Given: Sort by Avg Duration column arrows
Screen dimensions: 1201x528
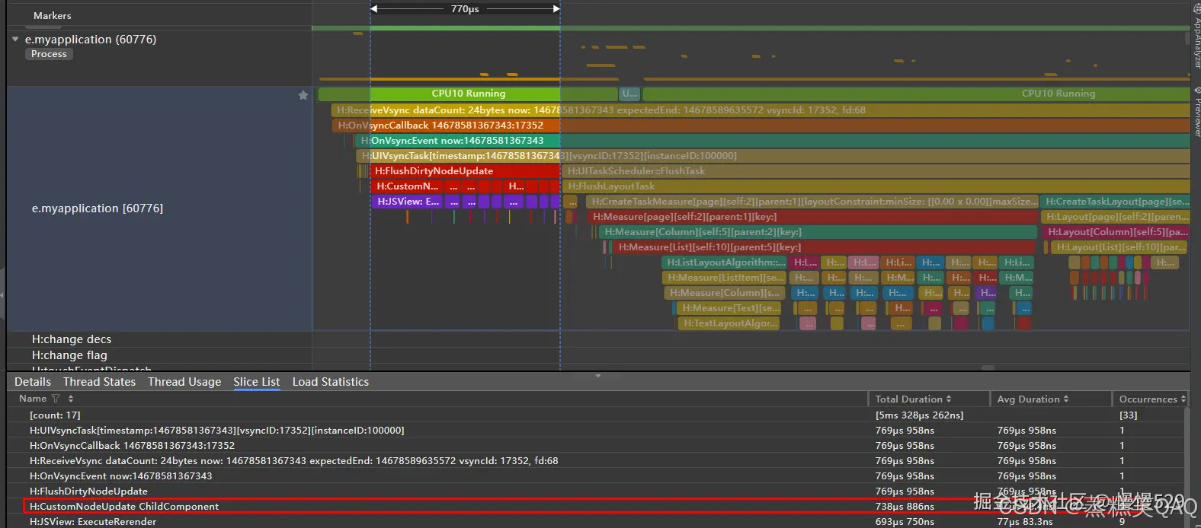Looking at the screenshot, I should 1066,399.
